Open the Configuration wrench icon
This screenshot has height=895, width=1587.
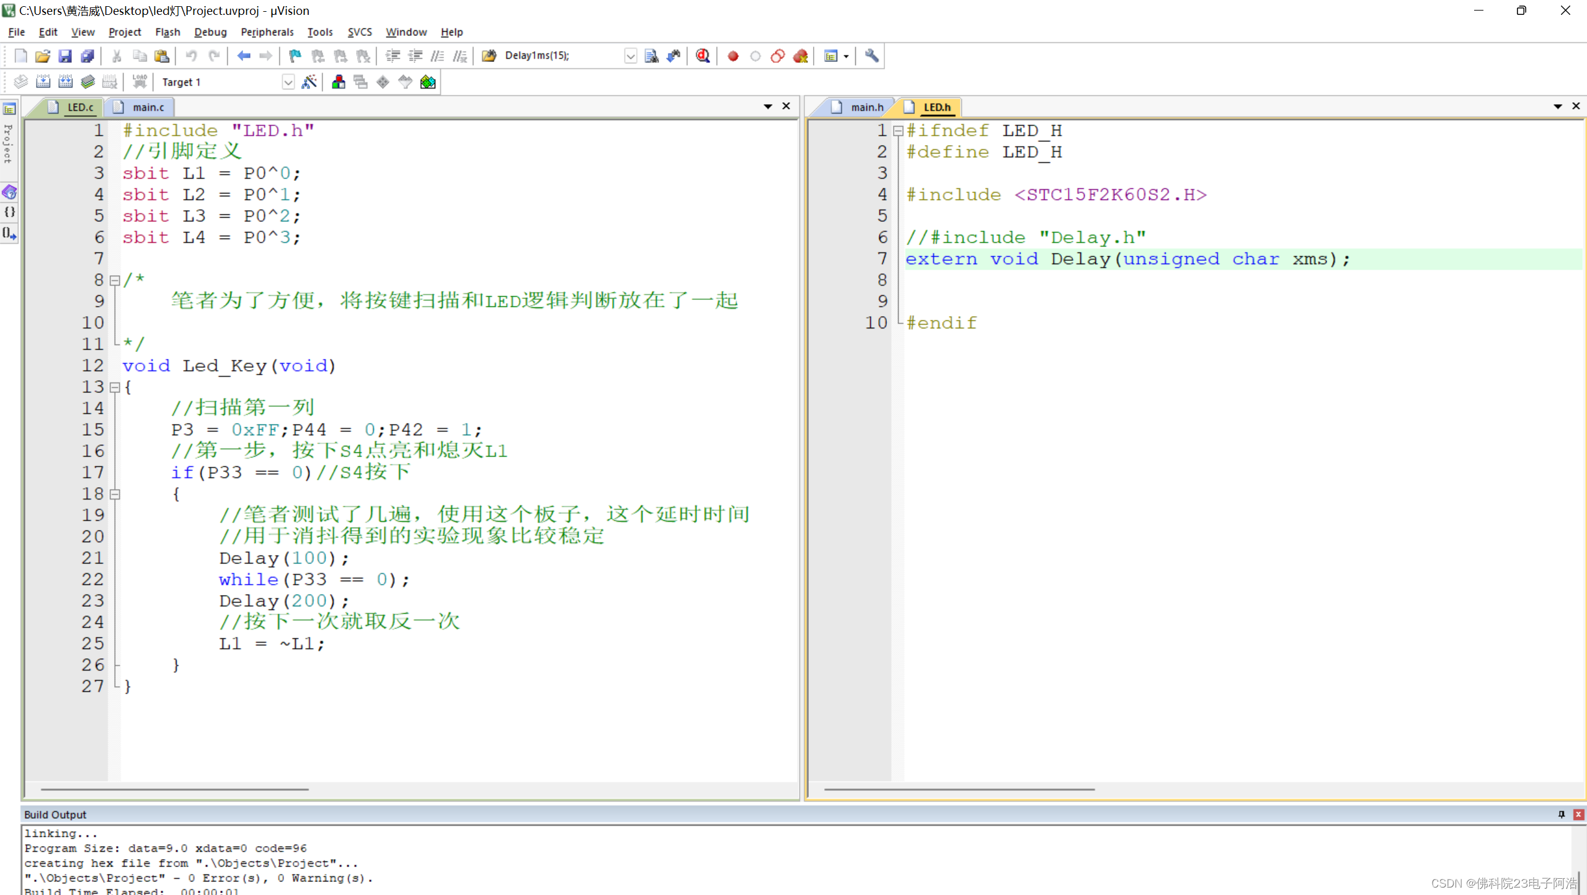871,56
